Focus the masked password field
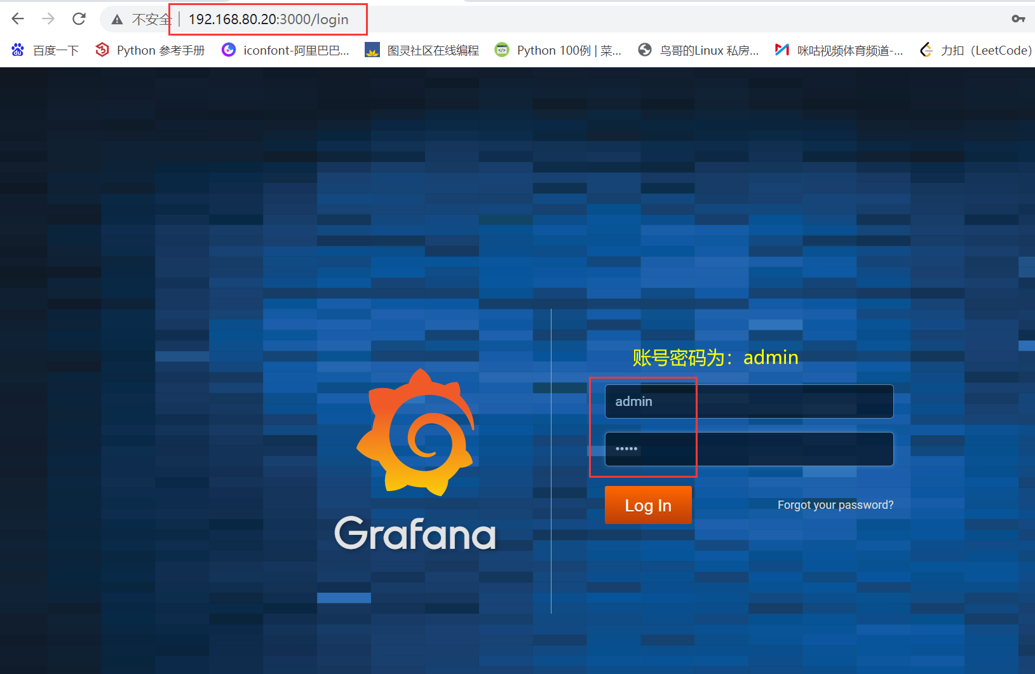1035x674 pixels. [x=749, y=449]
